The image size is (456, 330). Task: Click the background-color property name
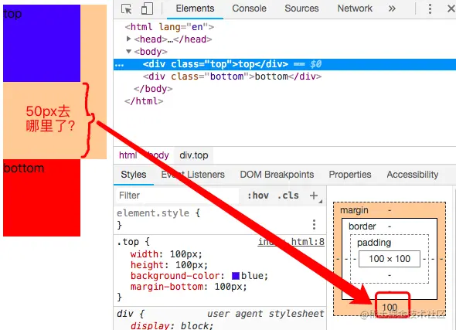coord(175,276)
